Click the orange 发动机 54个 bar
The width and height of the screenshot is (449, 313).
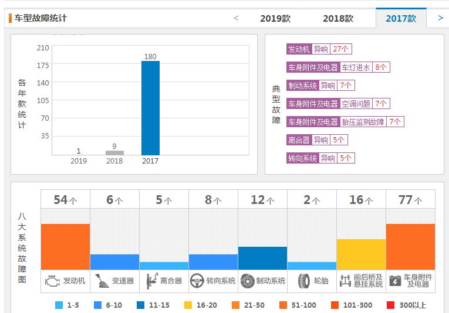(65, 247)
